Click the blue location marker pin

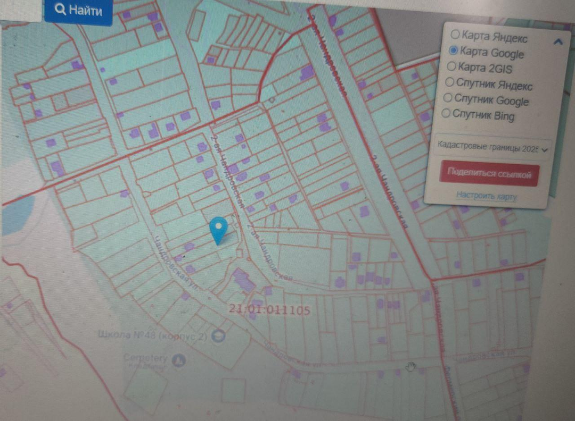coord(219,229)
